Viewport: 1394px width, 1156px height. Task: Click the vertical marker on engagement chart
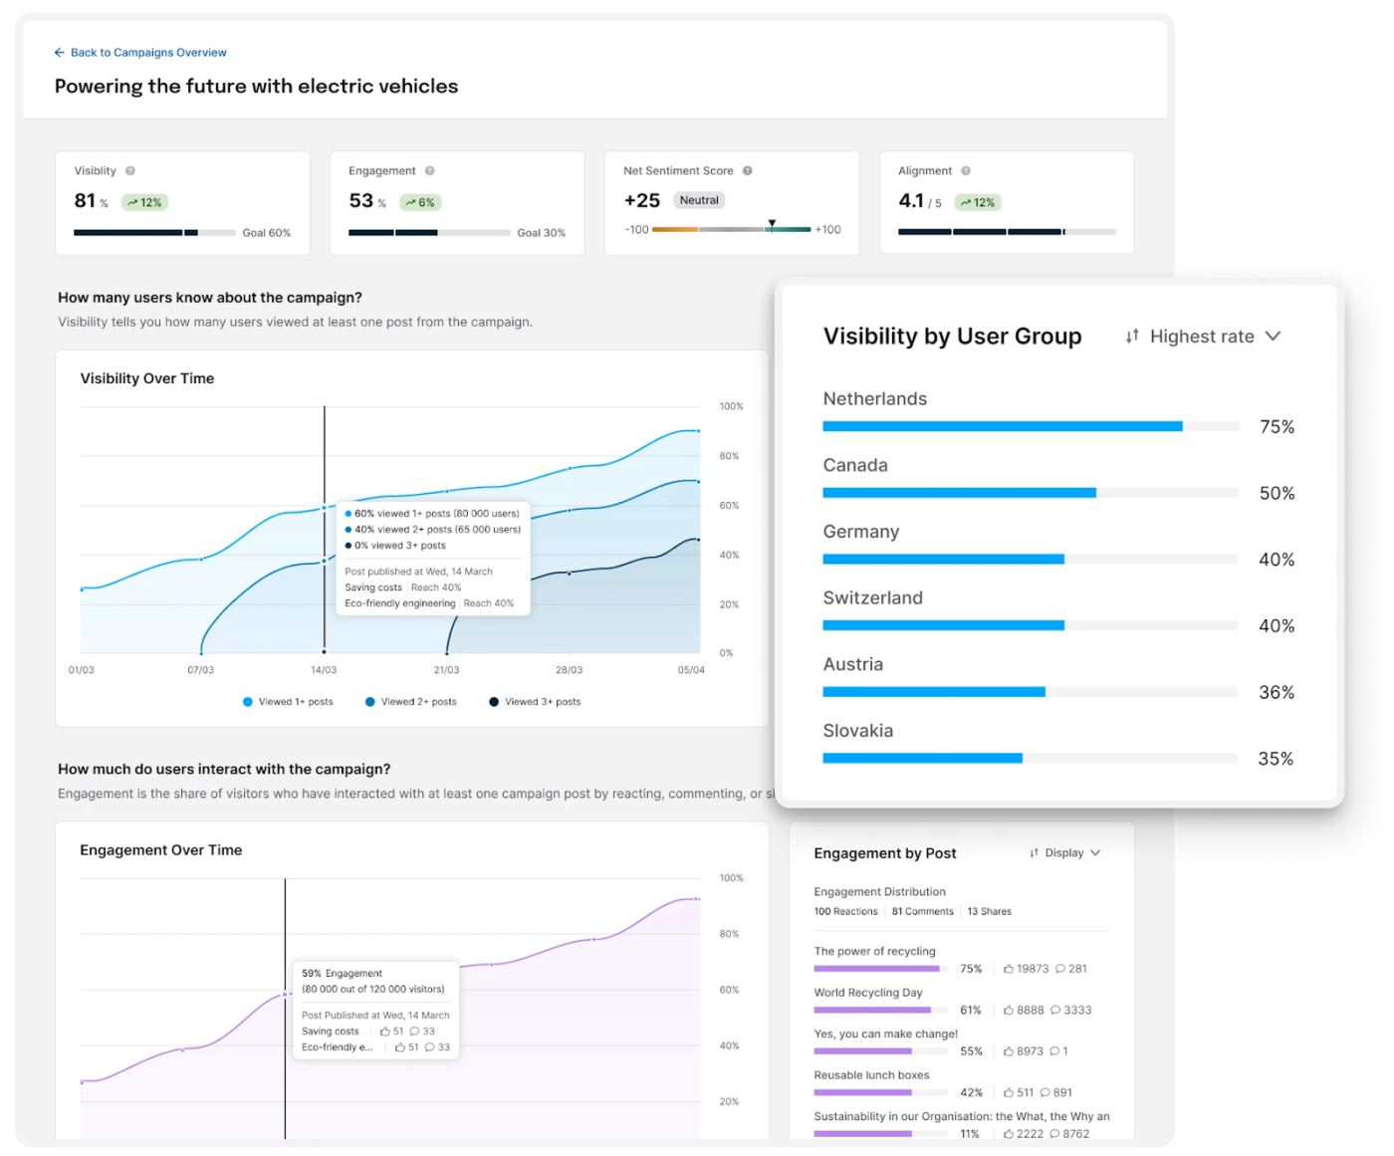(x=286, y=1009)
